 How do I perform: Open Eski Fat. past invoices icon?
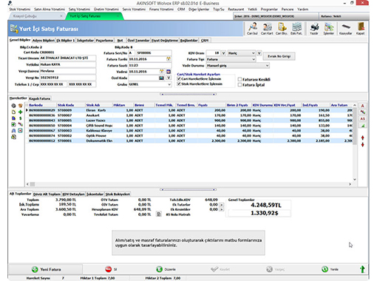(296, 28)
